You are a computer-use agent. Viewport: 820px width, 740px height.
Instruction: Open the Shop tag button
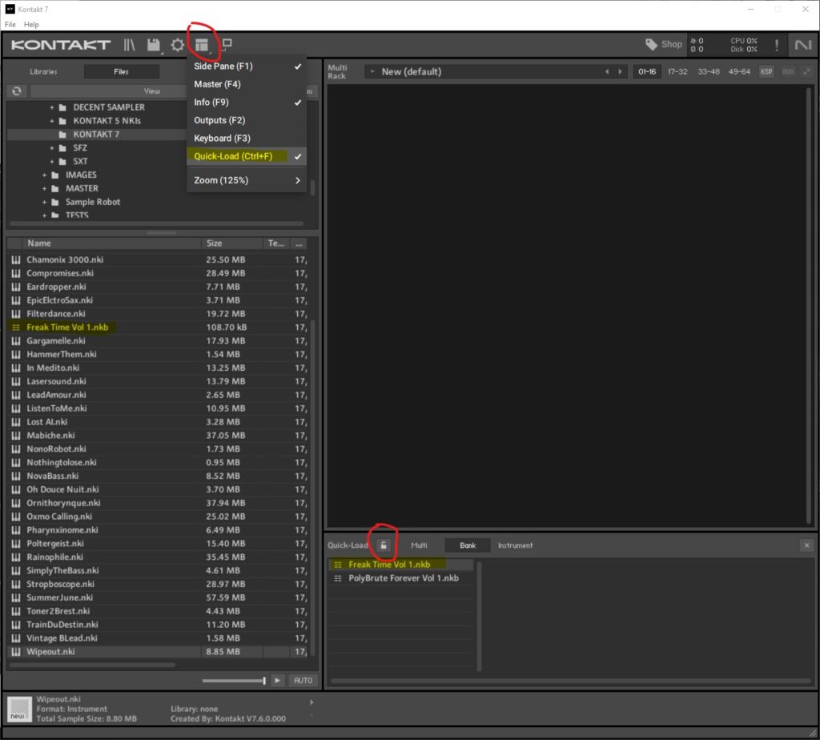[665, 44]
